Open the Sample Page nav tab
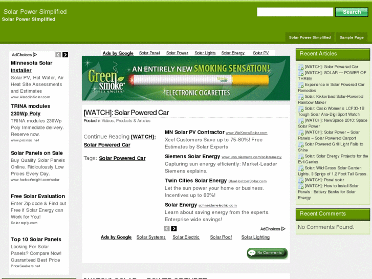372x279 pixels. click(352, 37)
